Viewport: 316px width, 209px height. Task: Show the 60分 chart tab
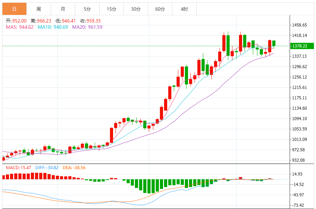[x=160, y=9]
